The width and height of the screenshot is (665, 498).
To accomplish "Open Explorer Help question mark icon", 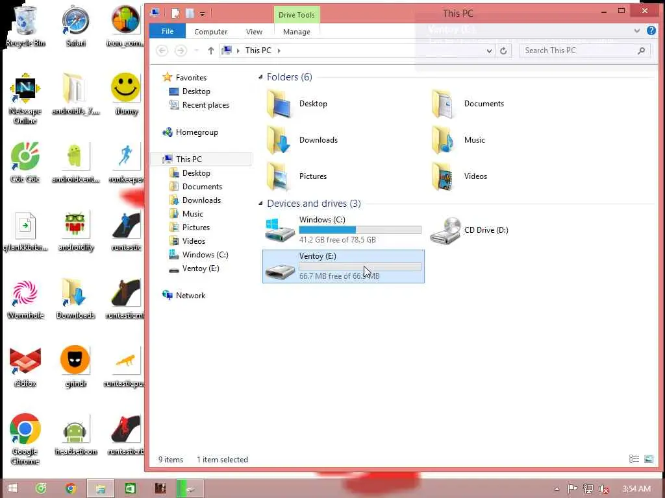I will (x=651, y=30).
